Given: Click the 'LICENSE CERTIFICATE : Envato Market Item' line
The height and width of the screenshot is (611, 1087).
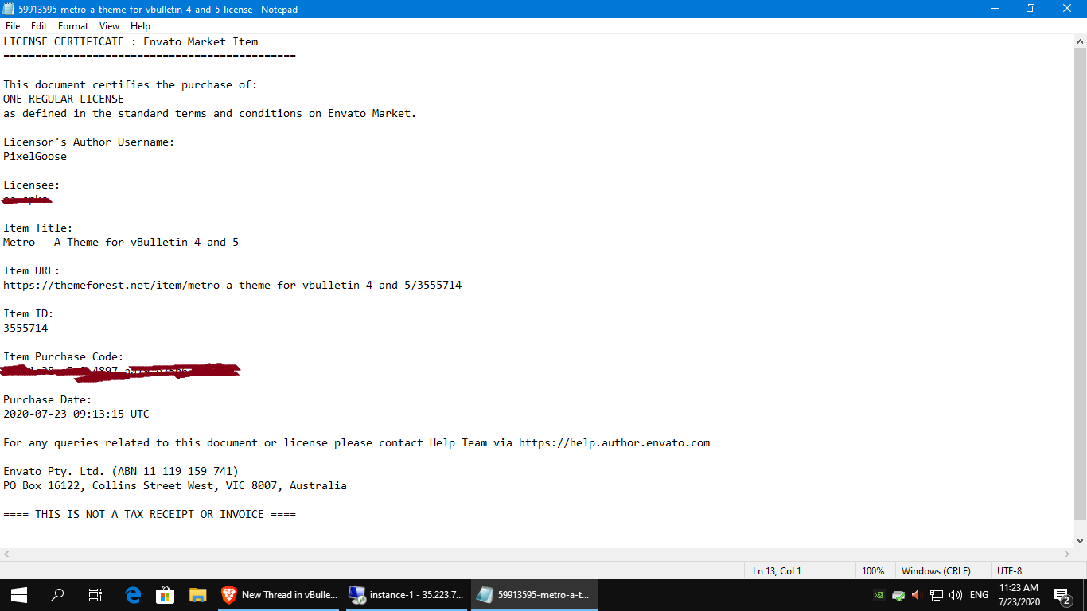Looking at the screenshot, I should 131,41.
